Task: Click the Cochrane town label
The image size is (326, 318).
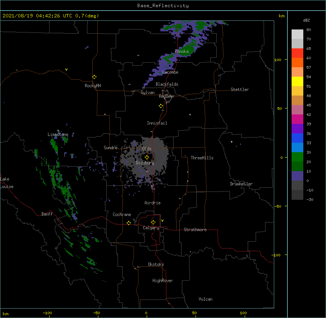Action: [122, 215]
